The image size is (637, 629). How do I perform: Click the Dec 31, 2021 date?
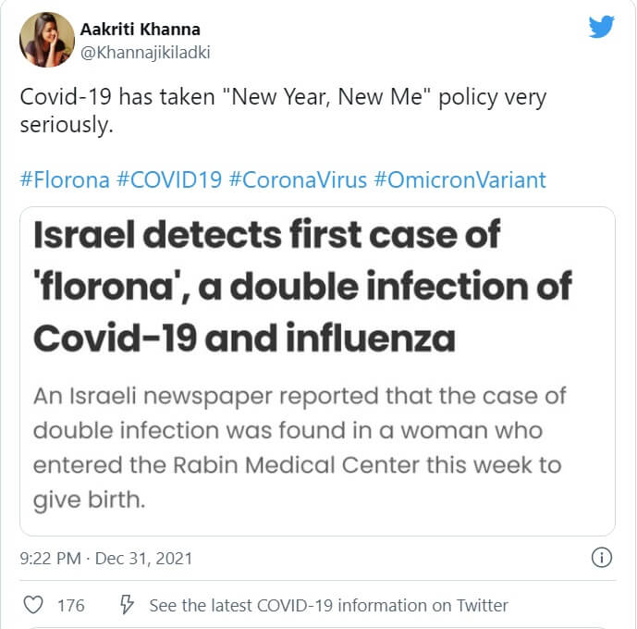click(144, 559)
